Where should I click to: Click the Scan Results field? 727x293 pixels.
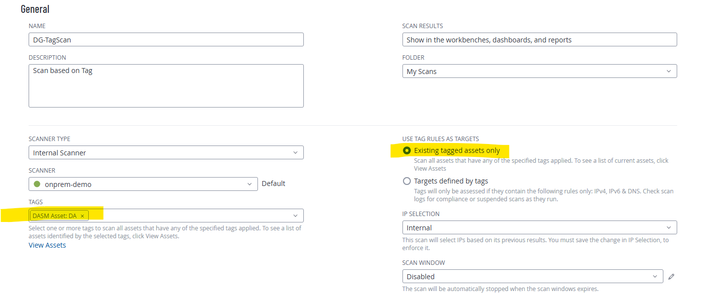pyautogui.click(x=539, y=40)
